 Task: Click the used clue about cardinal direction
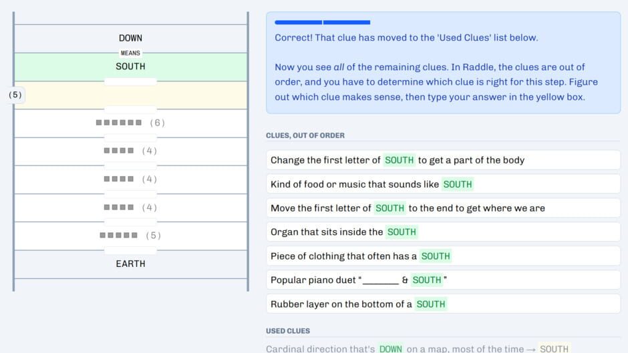tap(417, 348)
